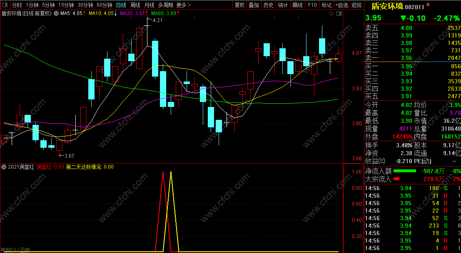
Task: Click the stock code 002011
Action: [414, 7]
